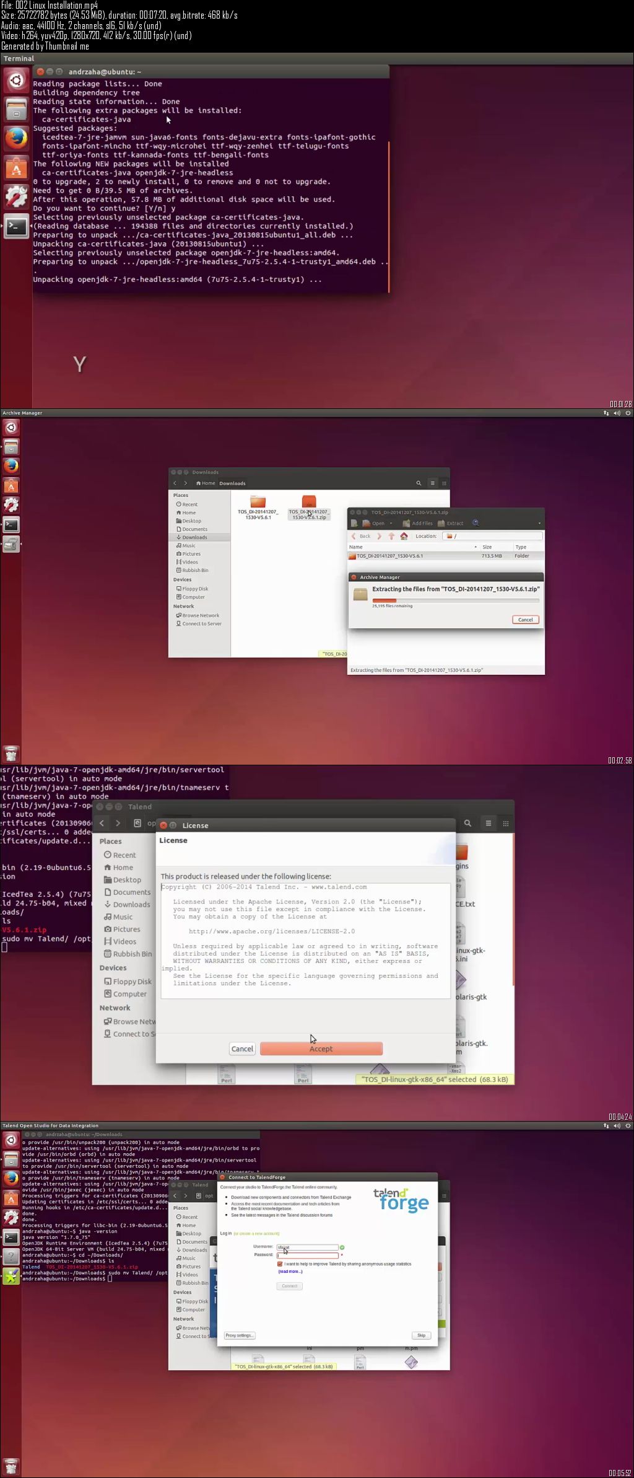Image resolution: width=634 pixels, height=1478 pixels.
Task: Select Connect to Server in the Downloads window sidebar
Action: point(199,623)
